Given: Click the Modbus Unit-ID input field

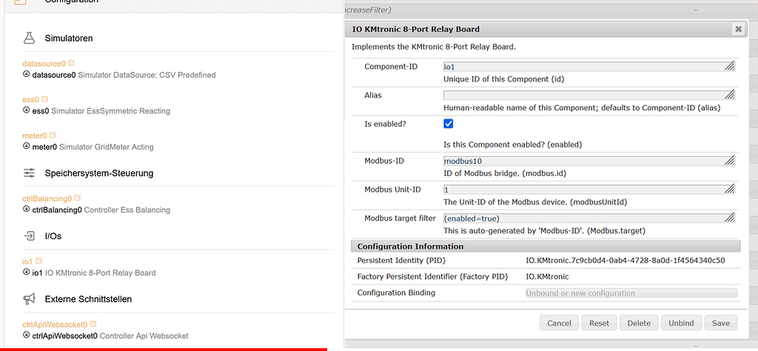Looking at the screenshot, I should coord(589,190).
